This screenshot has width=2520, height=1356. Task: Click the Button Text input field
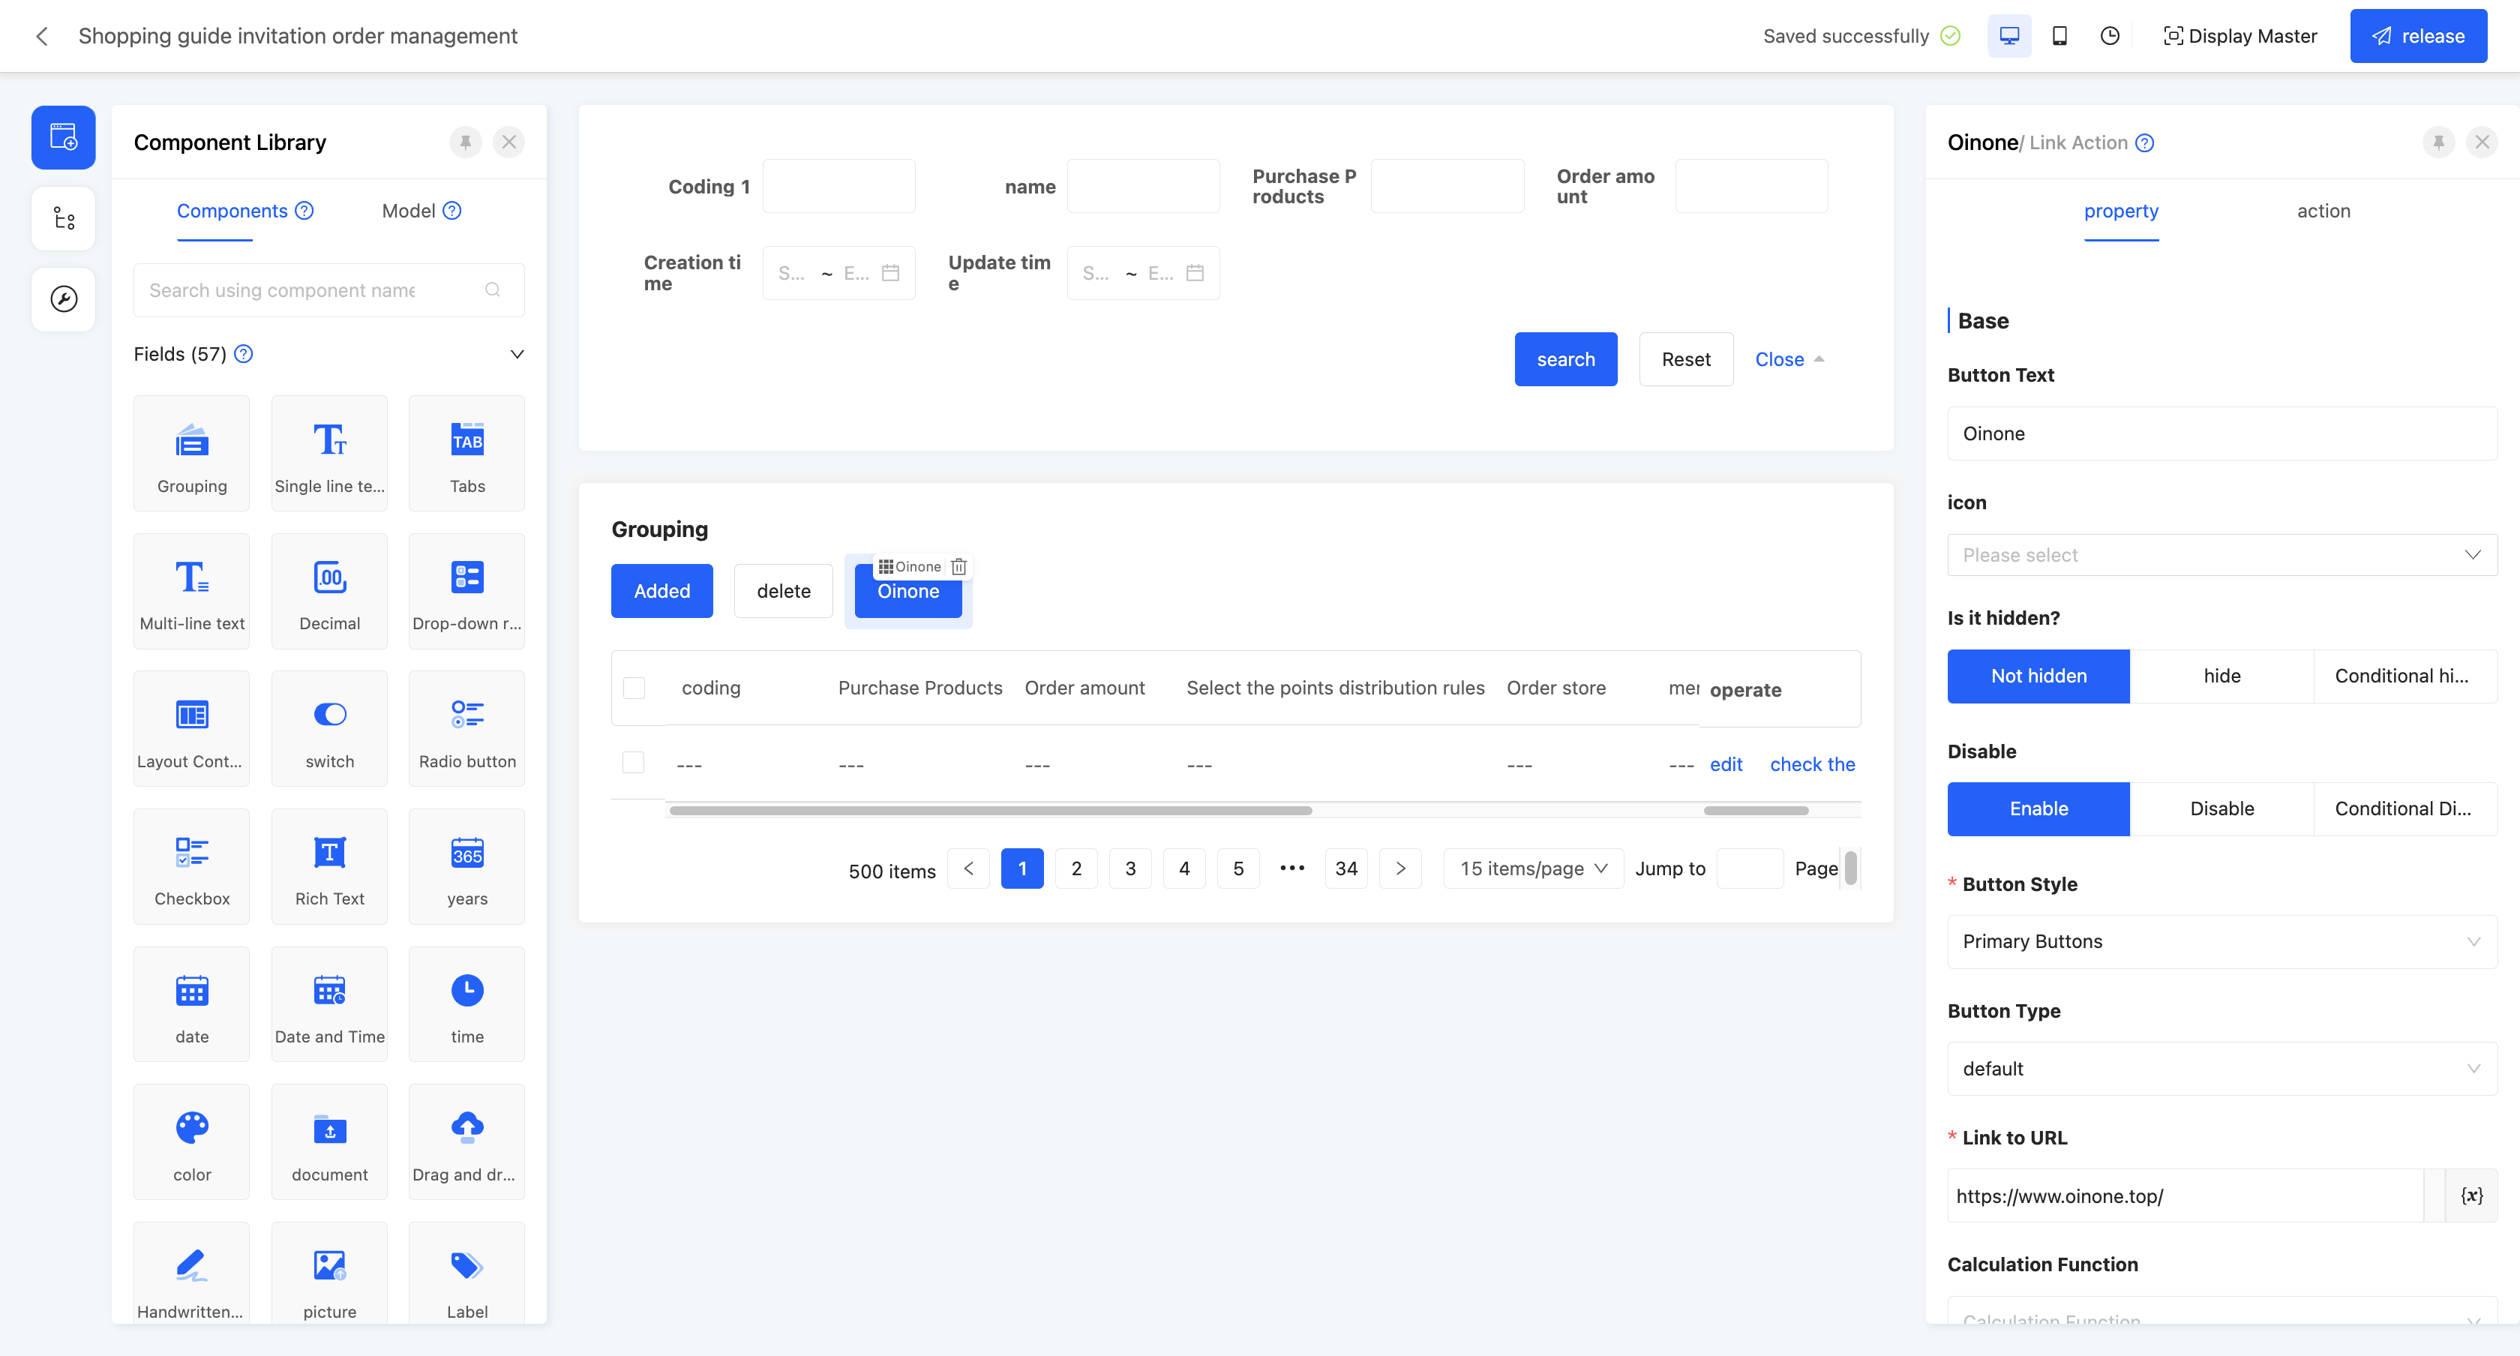[x=2221, y=433]
